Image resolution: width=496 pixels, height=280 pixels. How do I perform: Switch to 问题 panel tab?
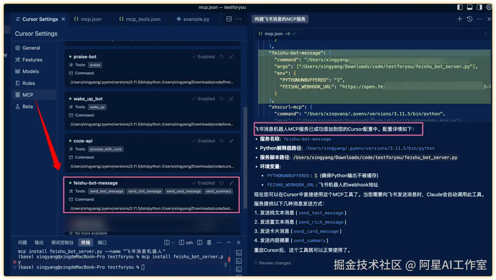23,242
